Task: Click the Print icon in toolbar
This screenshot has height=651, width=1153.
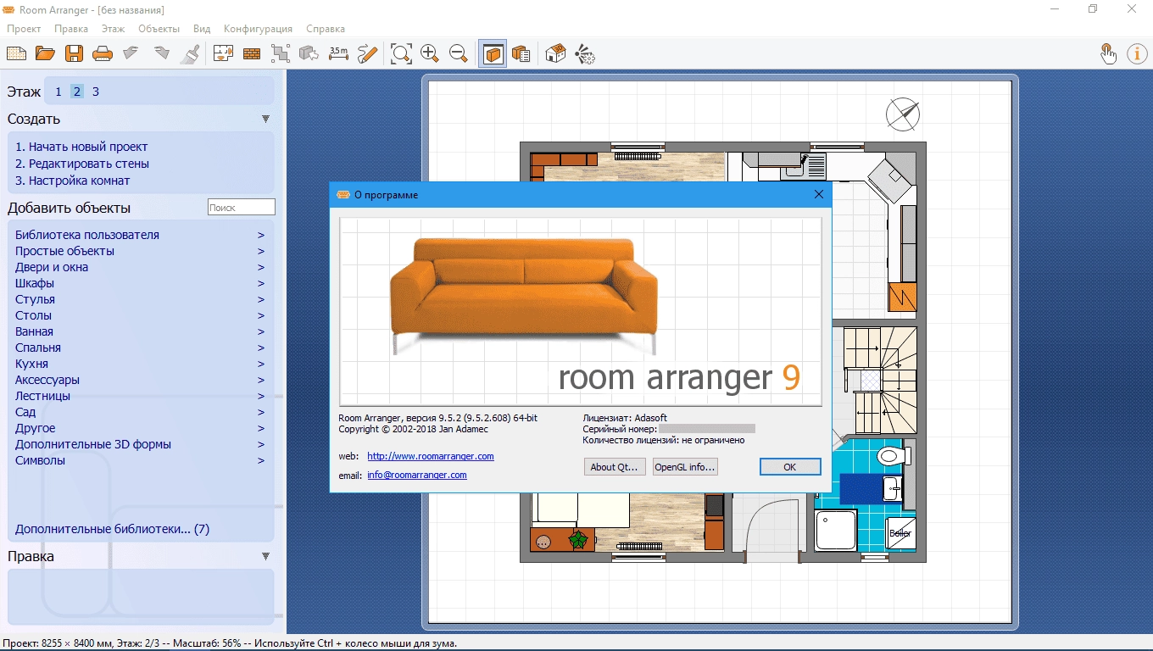Action: coord(103,53)
